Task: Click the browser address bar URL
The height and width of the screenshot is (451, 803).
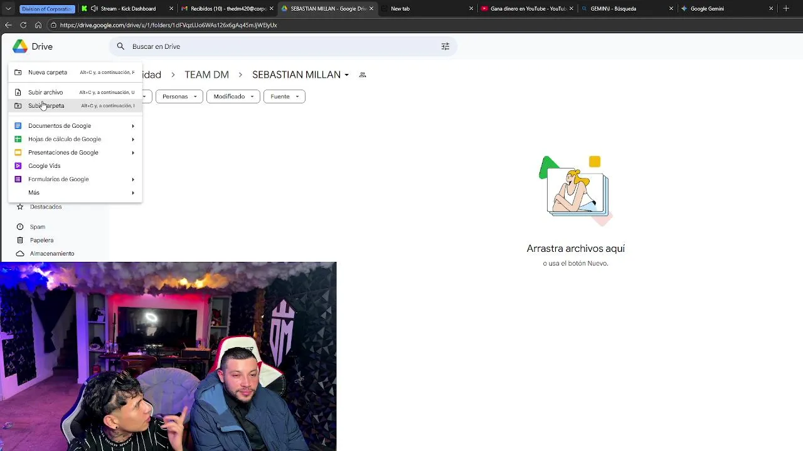Action: click(169, 25)
